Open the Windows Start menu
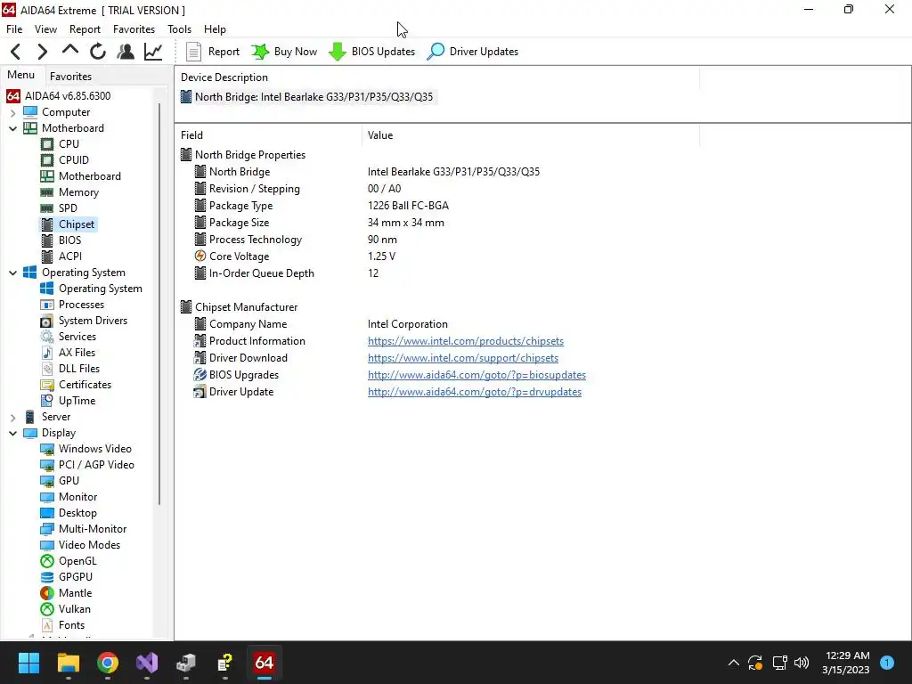 point(28,663)
